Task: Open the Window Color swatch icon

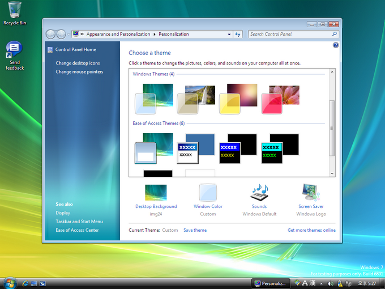Action: click(208, 193)
